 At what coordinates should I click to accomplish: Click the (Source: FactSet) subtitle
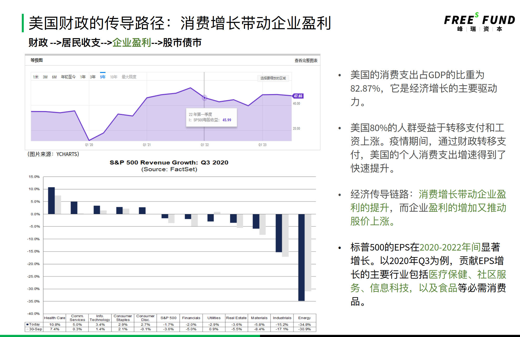tap(169, 169)
